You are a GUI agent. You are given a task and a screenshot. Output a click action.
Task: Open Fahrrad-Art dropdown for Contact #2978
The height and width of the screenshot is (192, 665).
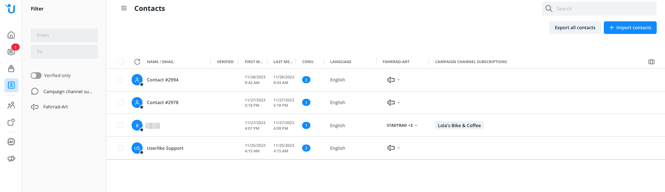click(x=393, y=103)
